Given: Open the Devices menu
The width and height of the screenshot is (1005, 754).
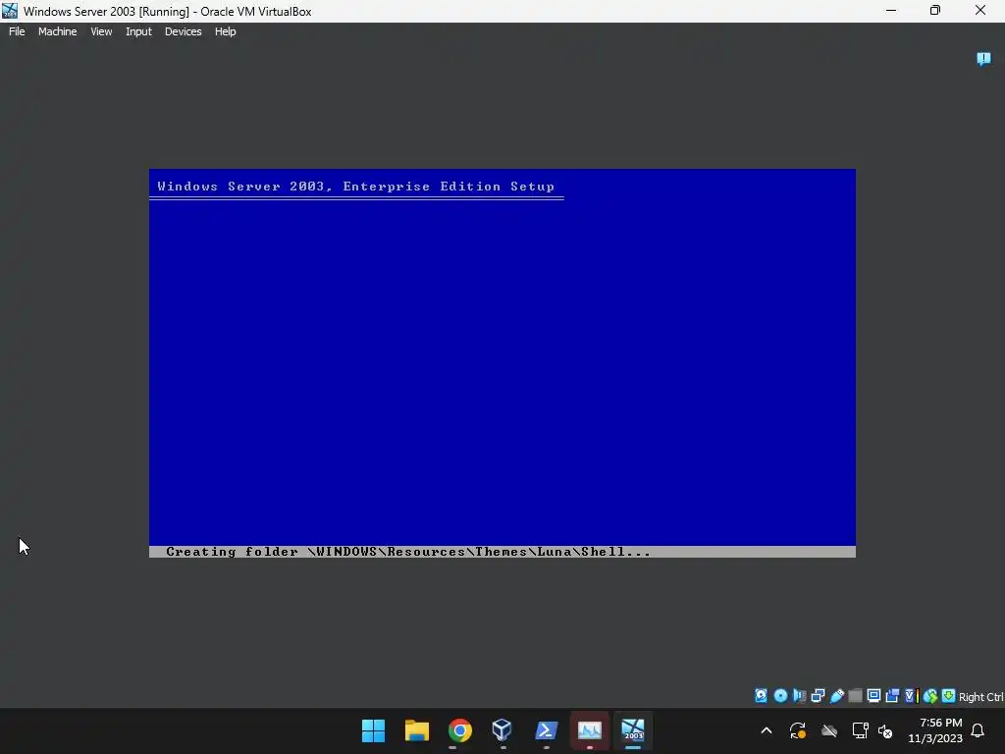Looking at the screenshot, I should (183, 31).
